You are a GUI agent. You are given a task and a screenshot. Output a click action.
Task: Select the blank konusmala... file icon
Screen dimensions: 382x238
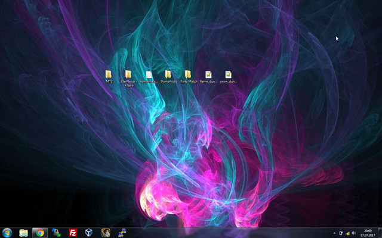click(x=149, y=77)
